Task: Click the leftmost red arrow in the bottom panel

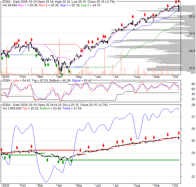Action: 1,149
